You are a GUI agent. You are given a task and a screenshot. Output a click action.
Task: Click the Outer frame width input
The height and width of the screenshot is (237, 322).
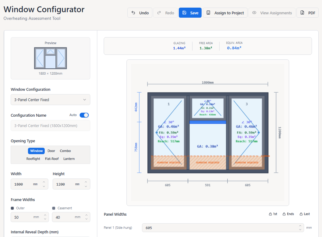click(30, 217)
